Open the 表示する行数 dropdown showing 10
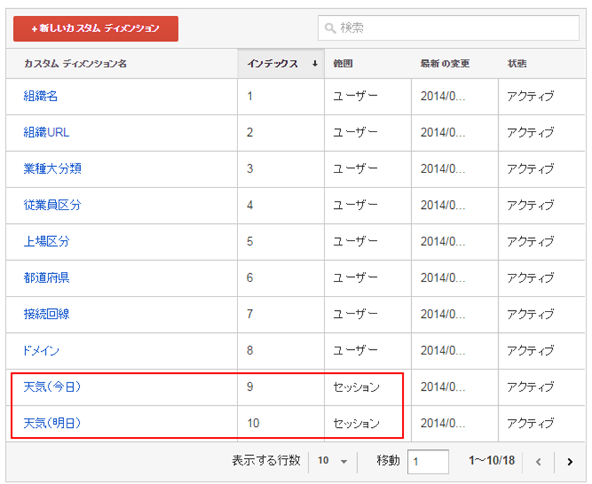The width and height of the screenshot is (592, 484). 333,461
